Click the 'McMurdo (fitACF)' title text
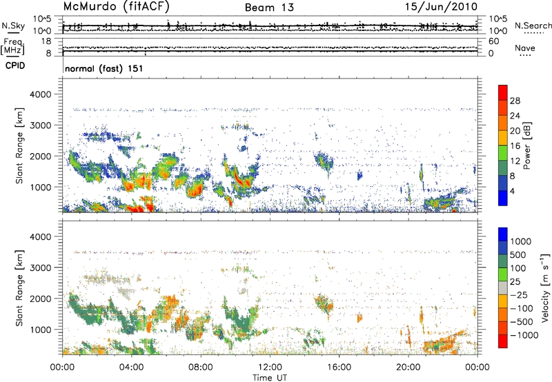The width and height of the screenshot is (552, 382). coord(117,7)
